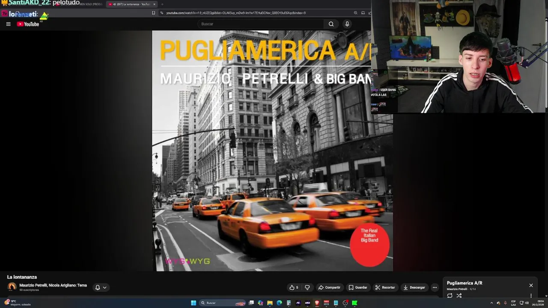Open the calculator taskbar icon
This screenshot has height=308, width=548.
(289, 303)
